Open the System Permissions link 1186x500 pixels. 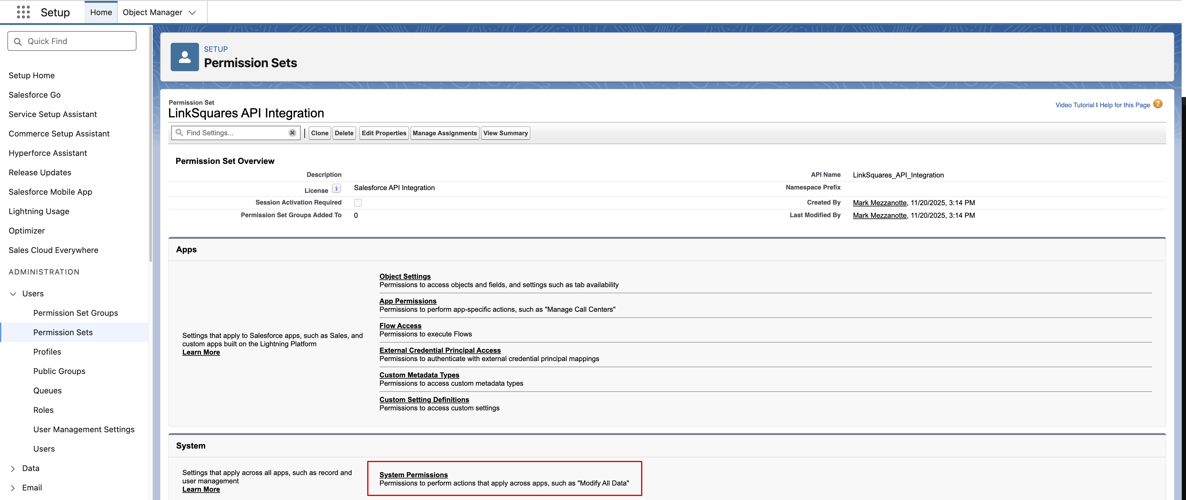pos(413,475)
